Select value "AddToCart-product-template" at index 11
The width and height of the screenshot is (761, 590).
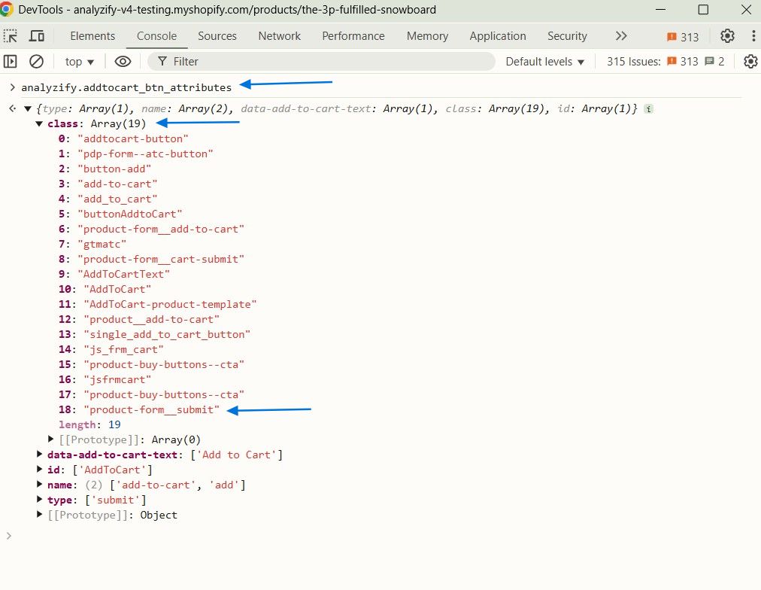point(170,305)
